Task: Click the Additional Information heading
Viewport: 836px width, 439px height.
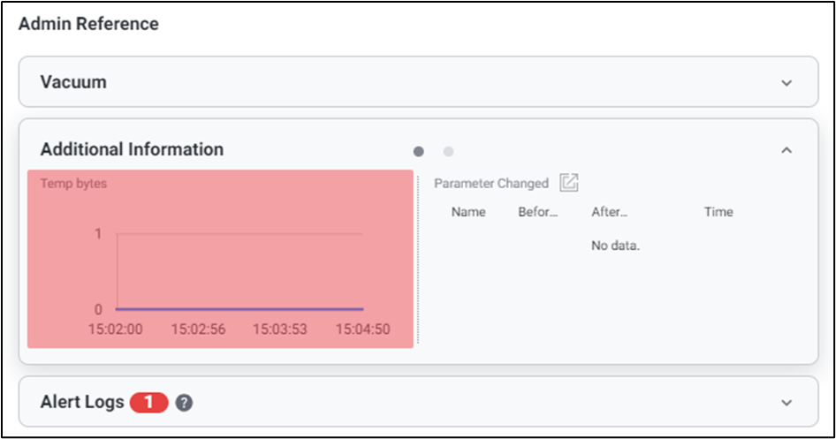Action: (132, 149)
